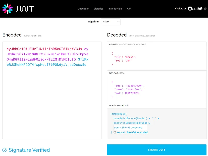Go to the Debugger nav item

pos(83,9)
